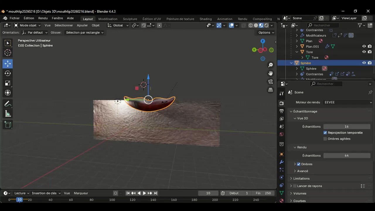This screenshot has height=211, width=375.
Task: Select the Add Cube tool
Action: point(8,125)
